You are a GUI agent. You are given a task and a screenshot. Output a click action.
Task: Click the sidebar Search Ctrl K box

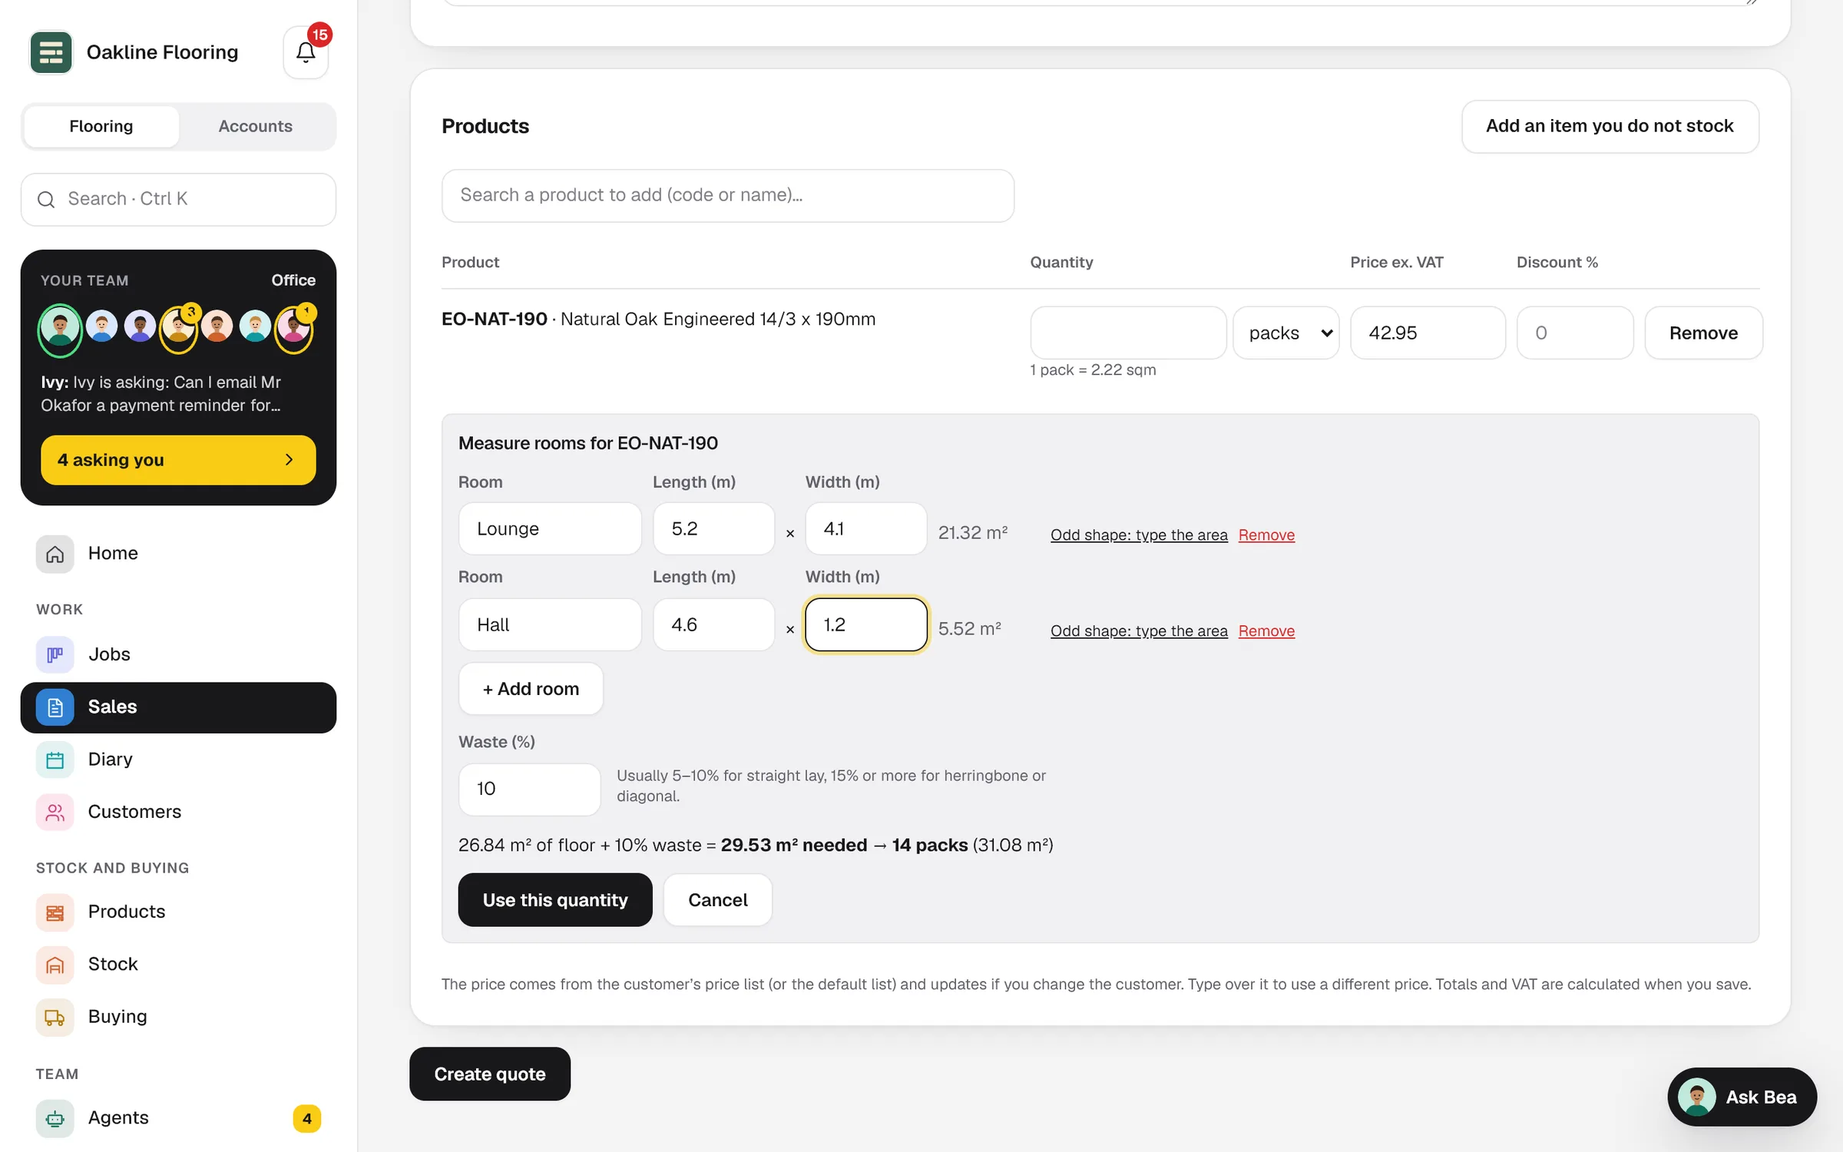pyautogui.click(x=178, y=200)
